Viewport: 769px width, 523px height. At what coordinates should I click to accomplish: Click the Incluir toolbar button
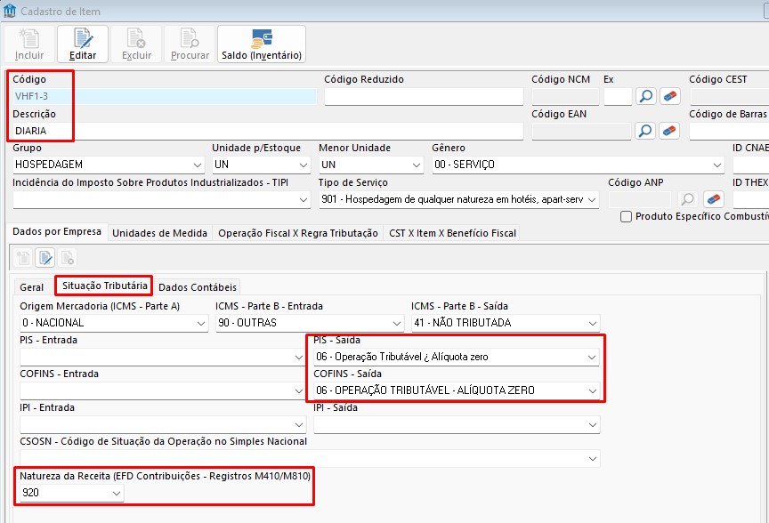pos(29,44)
